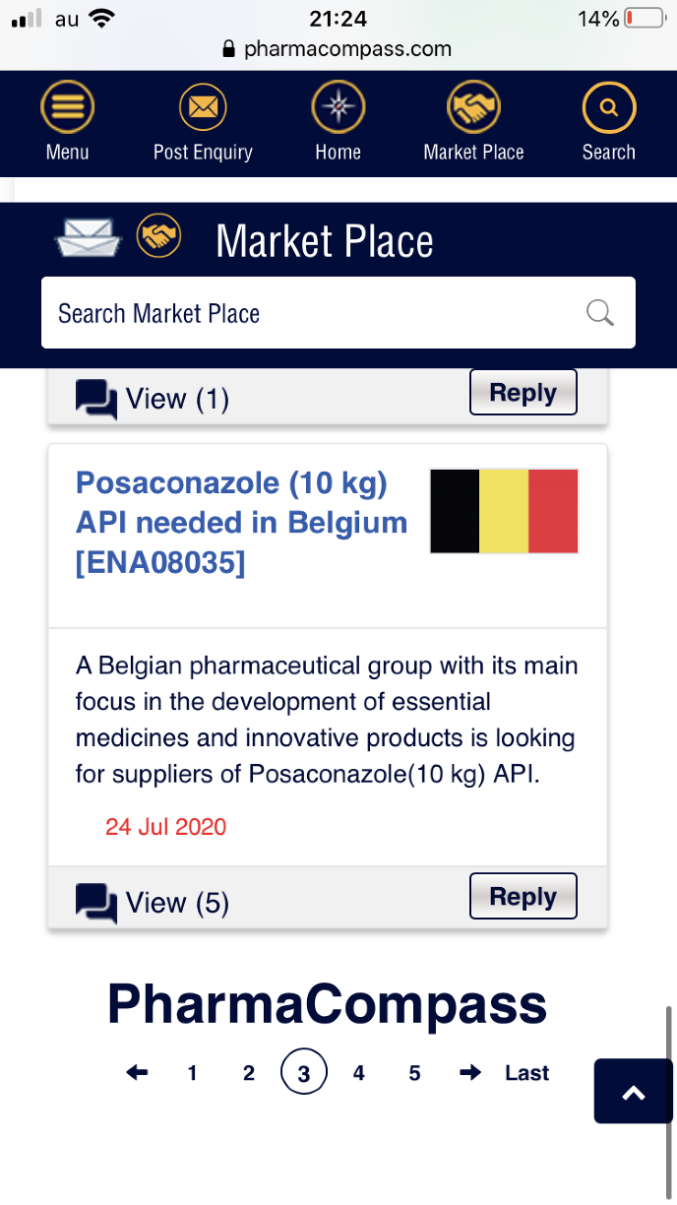View (1) replies on the upper enquiry
677x1205 pixels.
177,399
